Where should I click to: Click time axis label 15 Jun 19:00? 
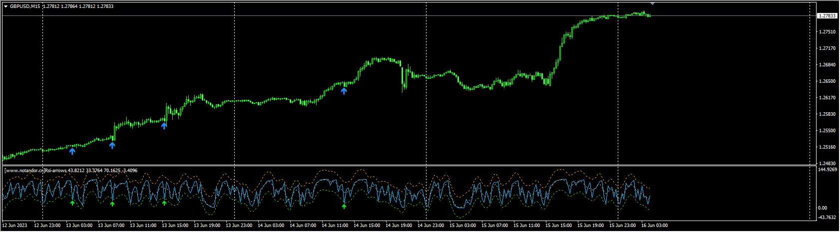point(591,226)
